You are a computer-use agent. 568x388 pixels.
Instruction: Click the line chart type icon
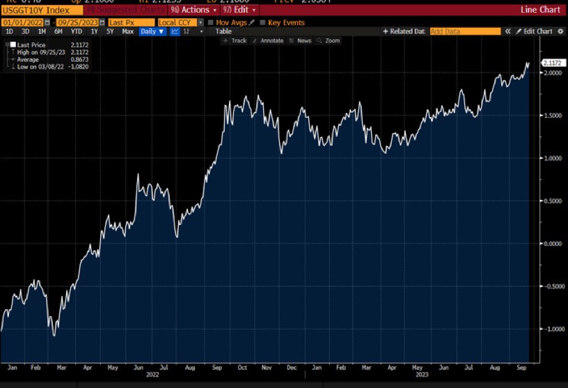[176, 31]
